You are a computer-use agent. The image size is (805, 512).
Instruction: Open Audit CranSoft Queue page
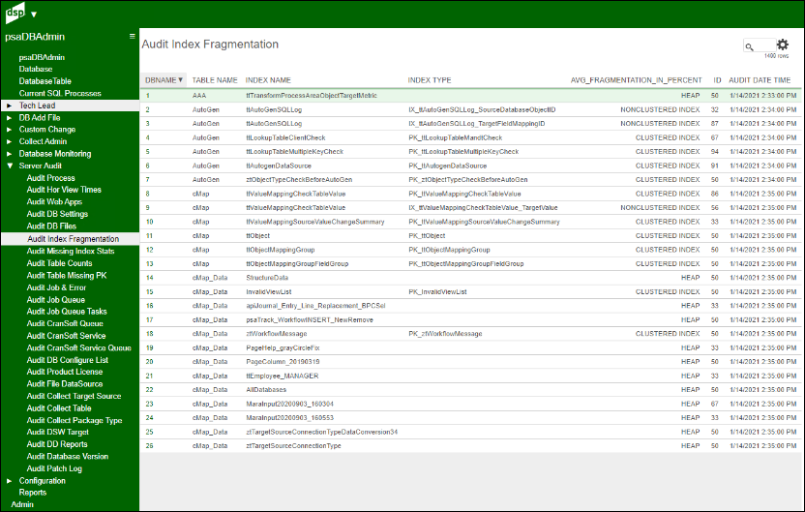(x=65, y=323)
